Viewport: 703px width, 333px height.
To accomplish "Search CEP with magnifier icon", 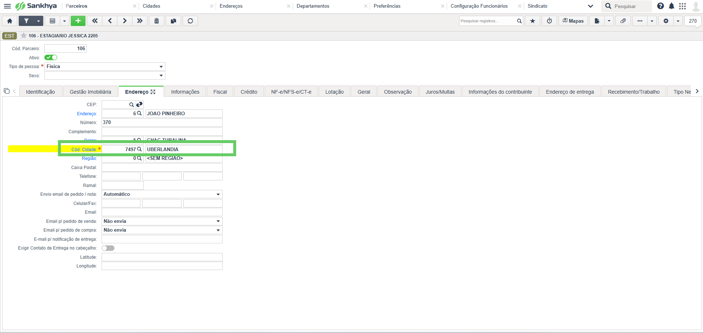I will [131, 105].
